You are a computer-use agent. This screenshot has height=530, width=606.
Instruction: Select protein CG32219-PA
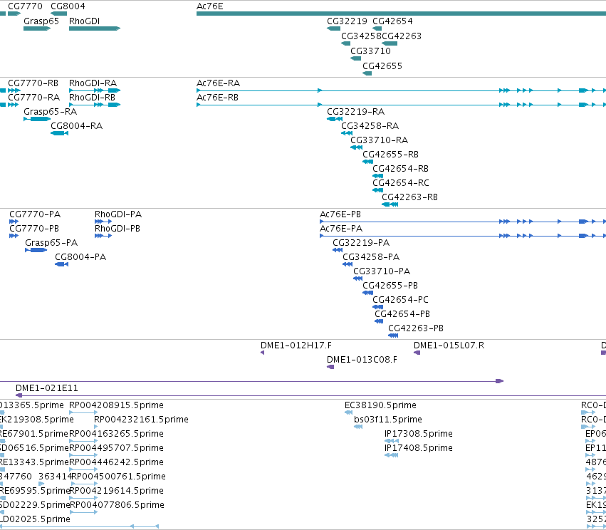(x=361, y=243)
